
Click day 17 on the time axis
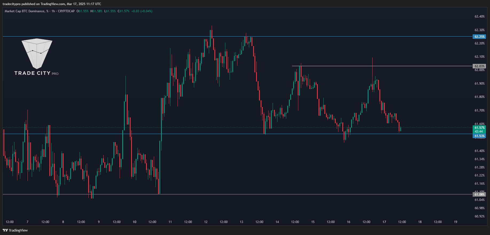pyautogui.click(x=384, y=222)
